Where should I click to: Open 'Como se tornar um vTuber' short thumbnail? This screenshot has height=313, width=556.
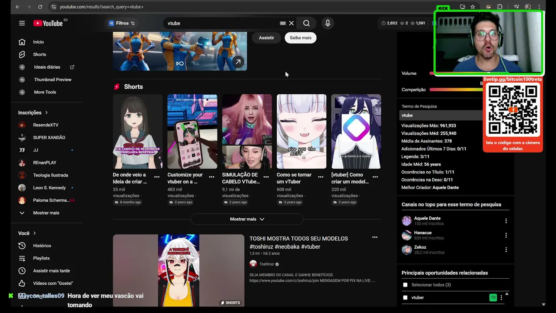tap(301, 131)
